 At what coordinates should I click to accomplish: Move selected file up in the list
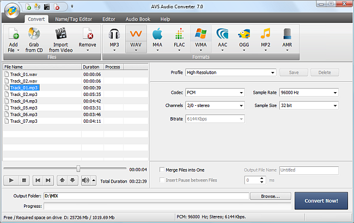(62, 180)
